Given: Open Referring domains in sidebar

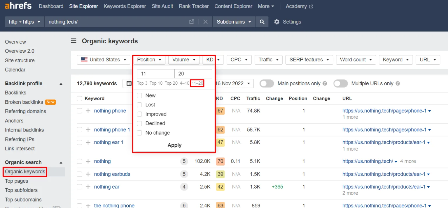Looking at the screenshot, I should tap(25, 111).
